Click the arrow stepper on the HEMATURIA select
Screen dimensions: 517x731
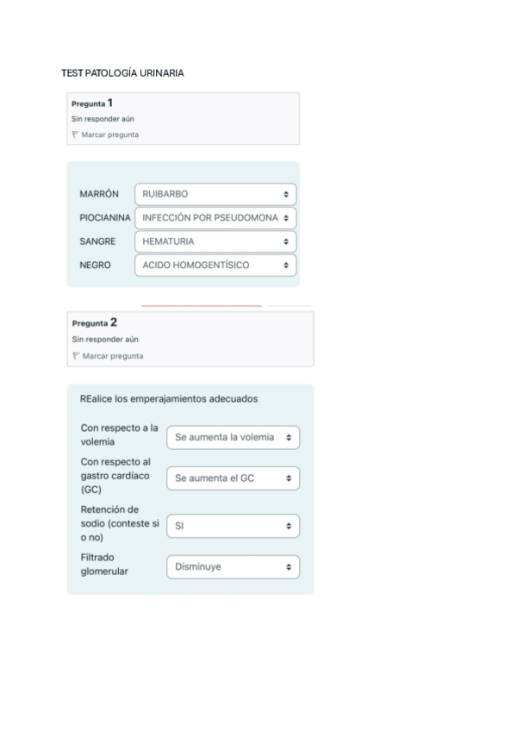coord(287,241)
